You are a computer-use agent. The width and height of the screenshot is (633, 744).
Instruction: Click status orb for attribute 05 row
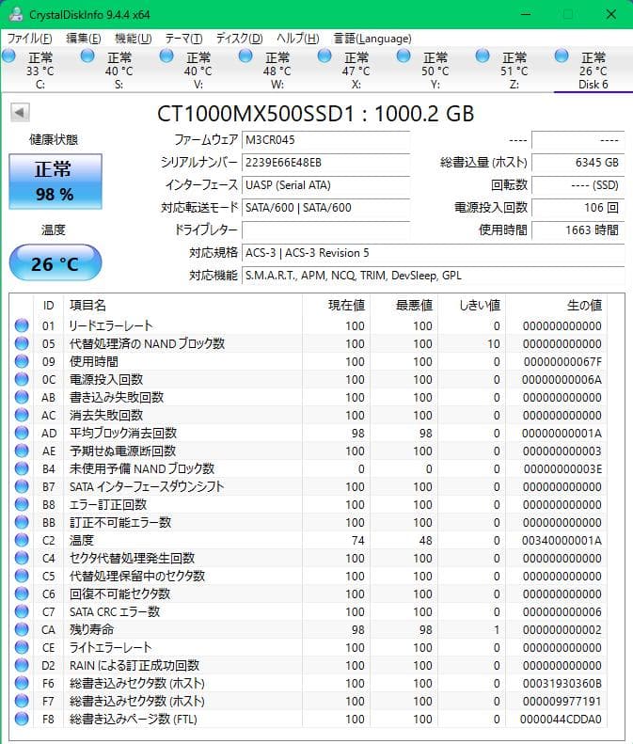[22, 343]
